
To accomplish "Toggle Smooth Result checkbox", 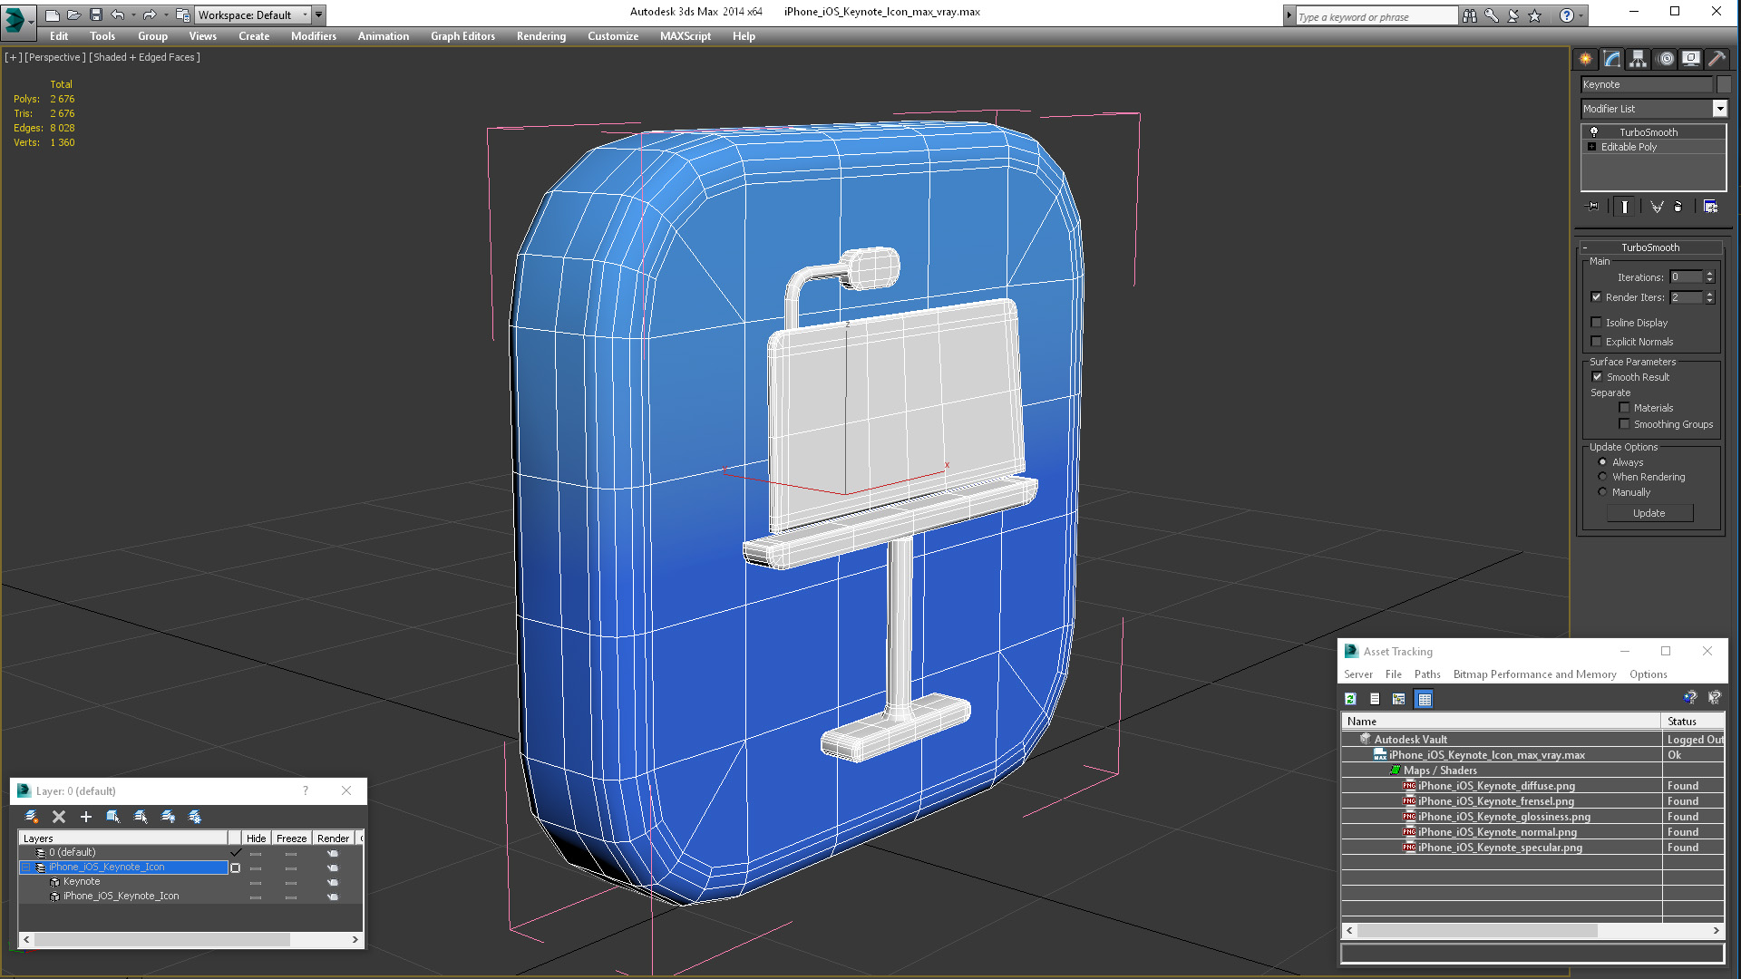I will click(x=1597, y=376).
